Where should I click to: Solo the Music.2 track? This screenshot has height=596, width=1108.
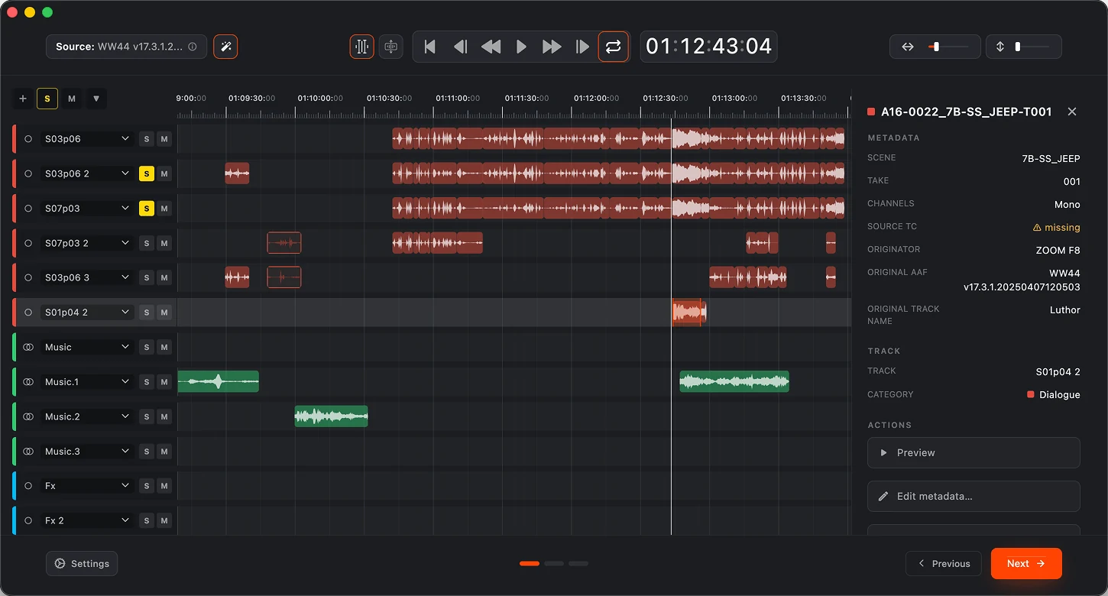click(147, 416)
